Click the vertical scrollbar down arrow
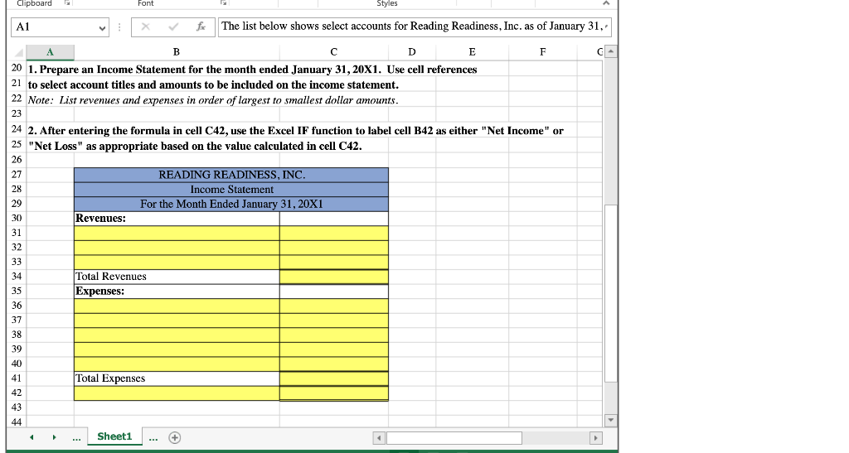The image size is (849, 453). [x=611, y=420]
